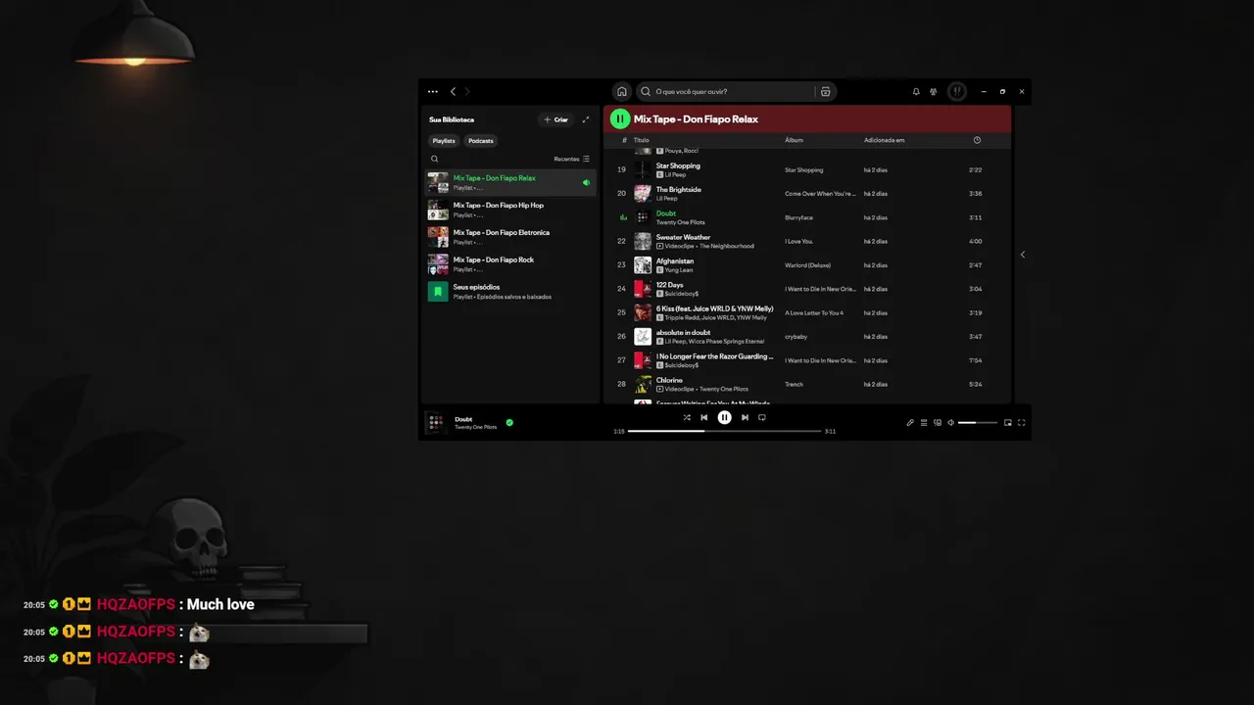Enter full screen player mode
The width and height of the screenshot is (1254, 705).
(x=1021, y=423)
